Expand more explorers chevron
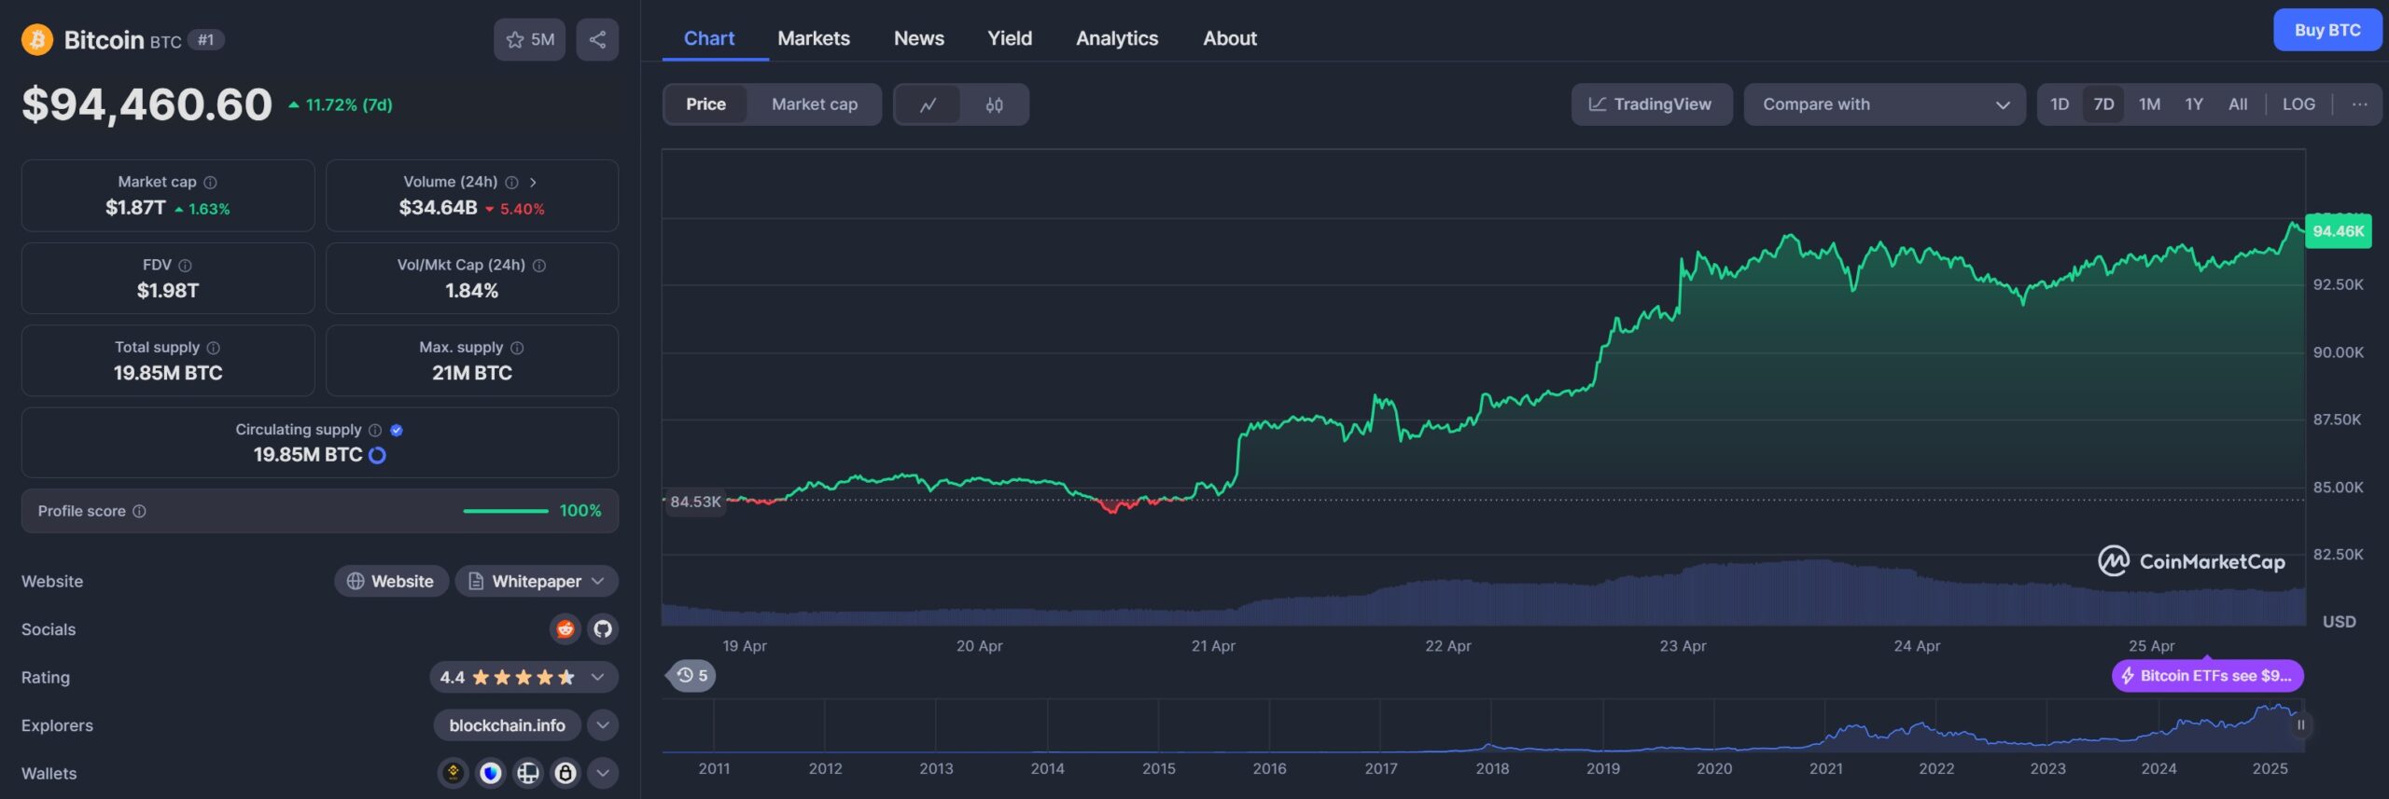2389x799 pixels. tap(603, 725)
